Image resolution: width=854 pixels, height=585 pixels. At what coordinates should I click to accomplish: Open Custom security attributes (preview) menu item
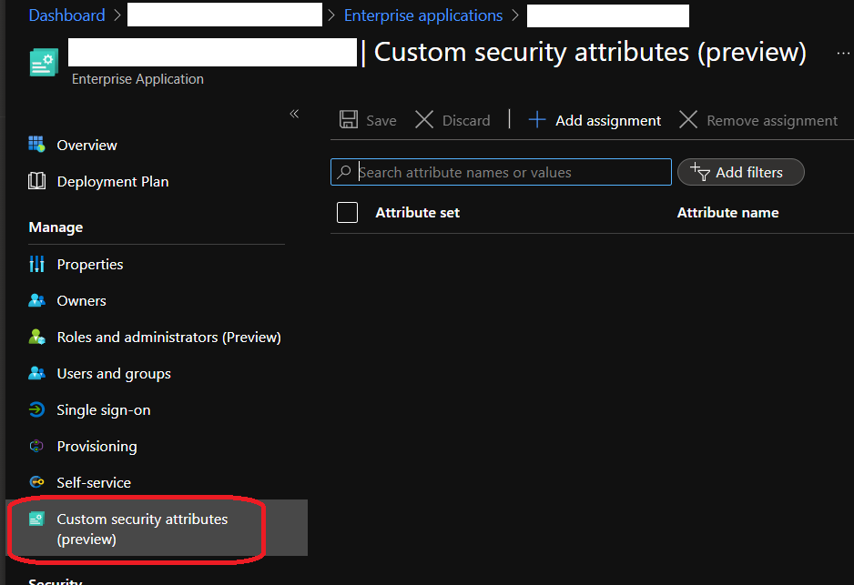pos(142,529)
